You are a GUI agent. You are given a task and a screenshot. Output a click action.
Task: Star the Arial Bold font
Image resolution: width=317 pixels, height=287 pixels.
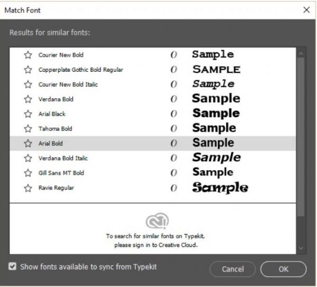click(28, 143)
